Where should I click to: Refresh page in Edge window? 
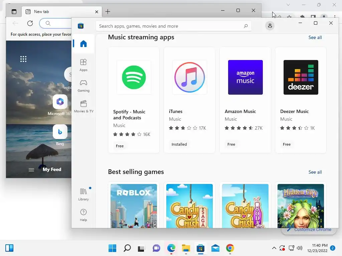(30, 23)
